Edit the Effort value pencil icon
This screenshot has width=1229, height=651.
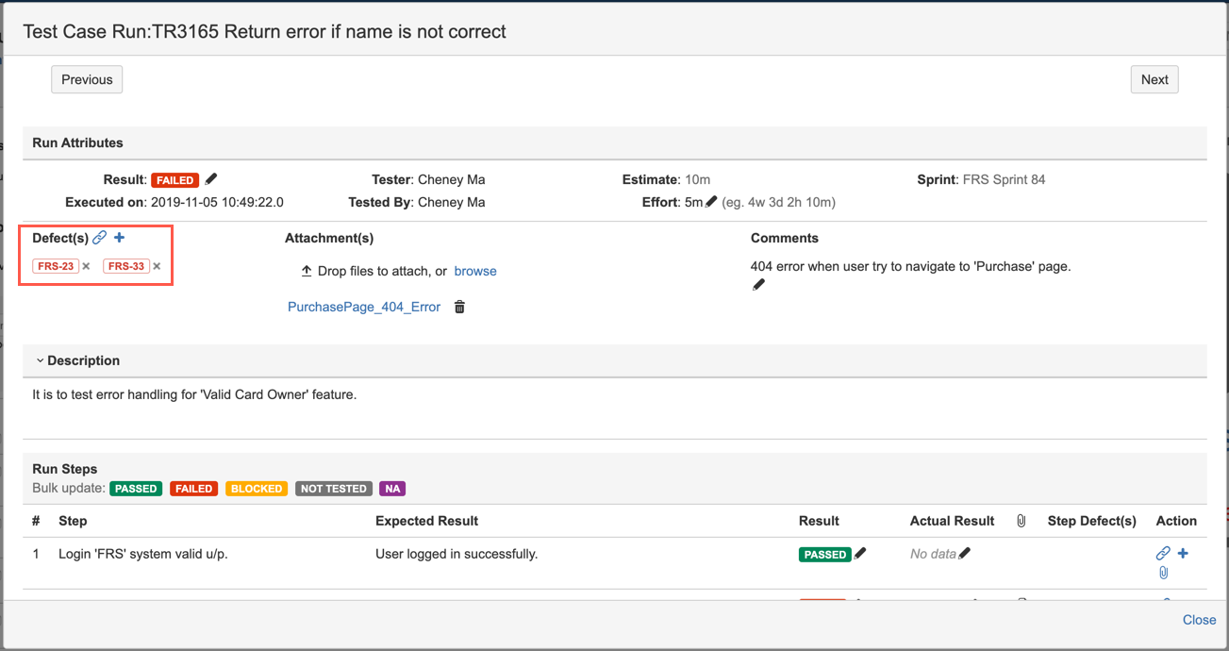coord(711,202)
